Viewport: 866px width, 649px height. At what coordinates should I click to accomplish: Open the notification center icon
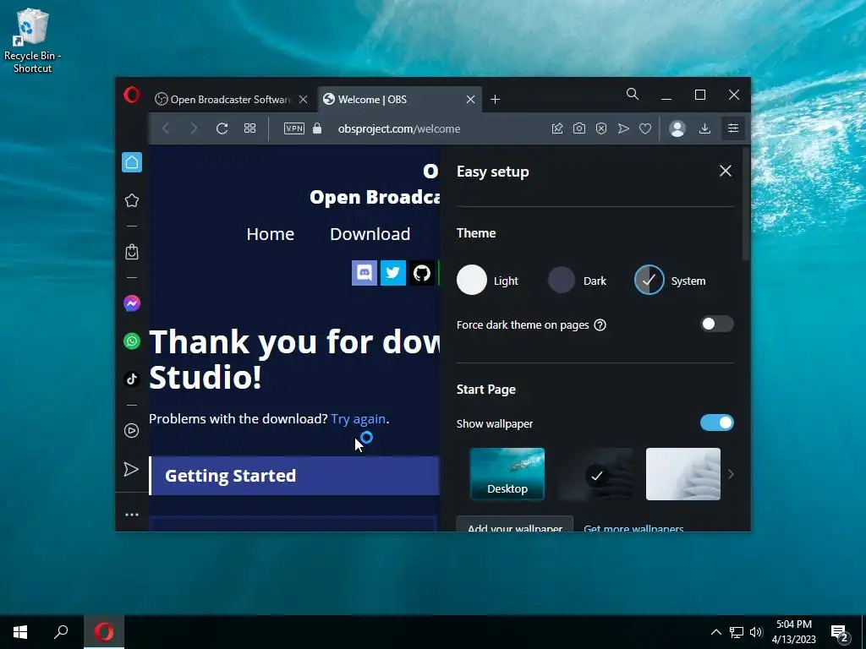(x=840, y=634)
